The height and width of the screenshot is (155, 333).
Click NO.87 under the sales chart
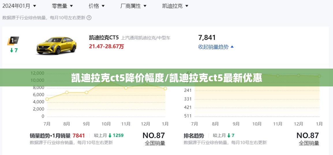pos(154,135)
